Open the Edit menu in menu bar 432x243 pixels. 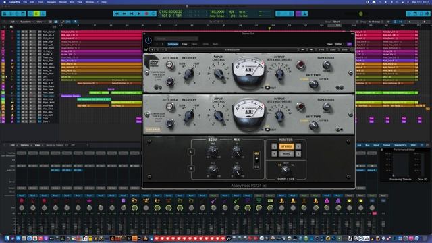[x=32, y=2]
